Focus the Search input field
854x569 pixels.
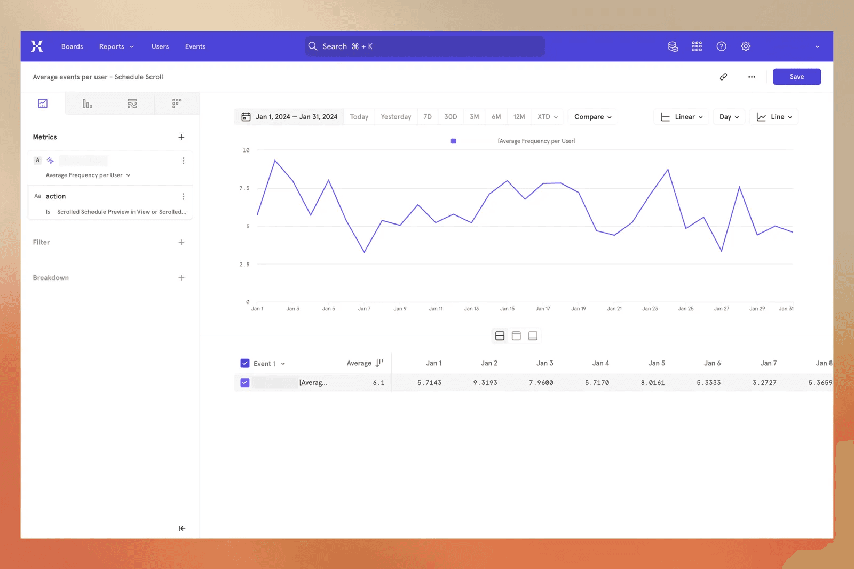pos(425,46)
